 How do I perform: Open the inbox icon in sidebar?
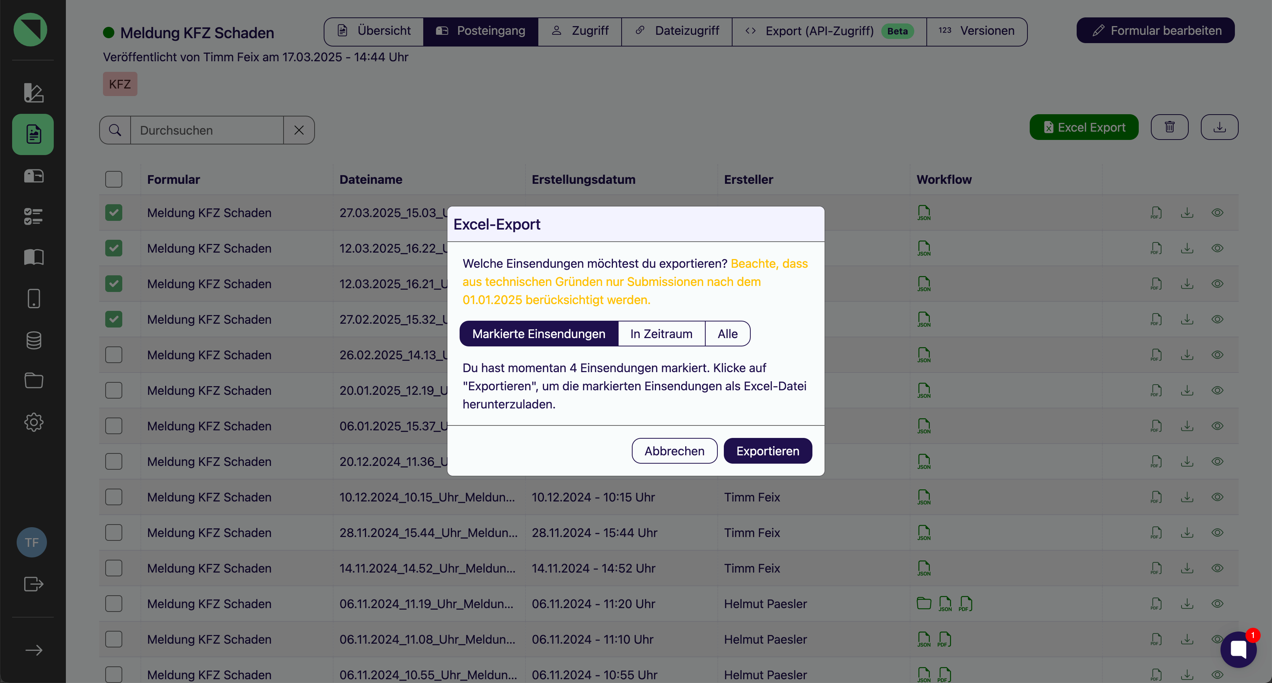pyautogui.click(x=33, y=176)
